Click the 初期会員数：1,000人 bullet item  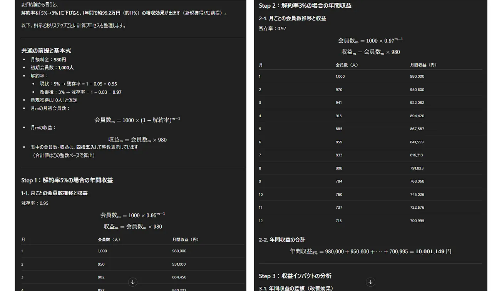click(52, 68)
